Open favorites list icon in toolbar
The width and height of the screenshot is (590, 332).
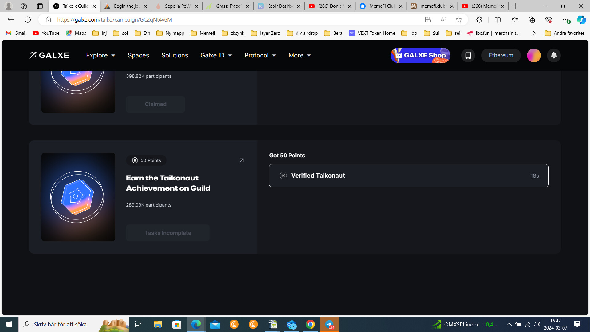click(x=515, y=20)
